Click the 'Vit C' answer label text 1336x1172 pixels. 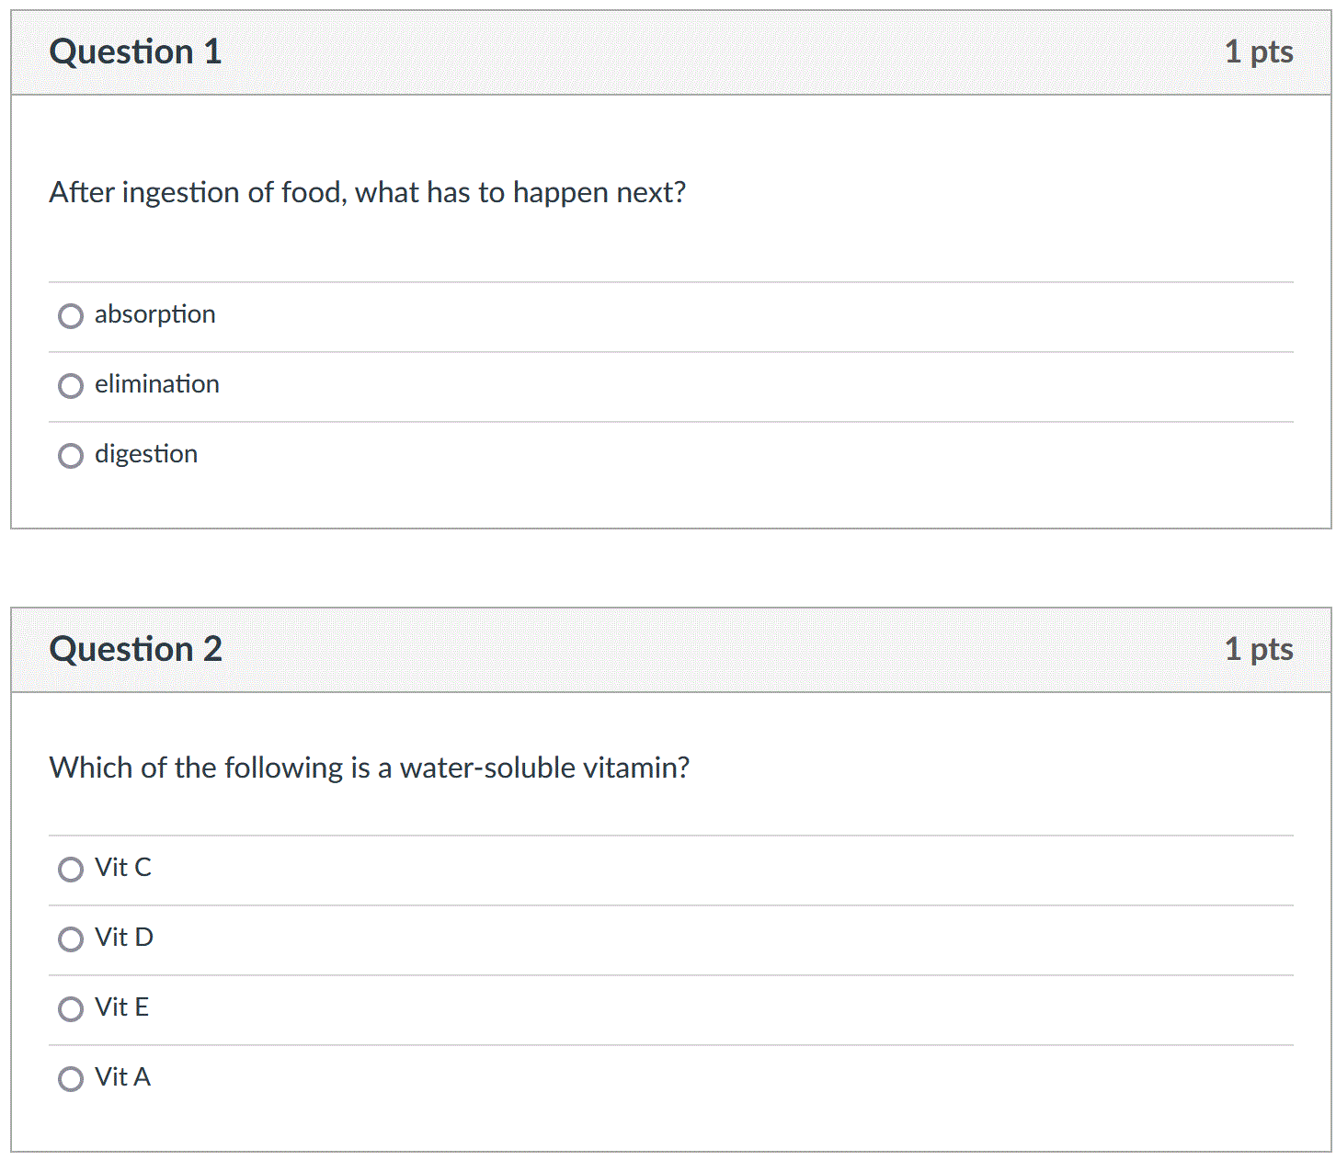[123, 868]
